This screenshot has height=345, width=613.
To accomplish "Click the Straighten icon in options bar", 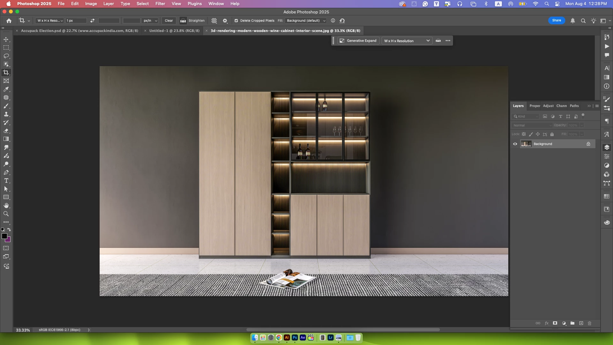I will (183, 21).
